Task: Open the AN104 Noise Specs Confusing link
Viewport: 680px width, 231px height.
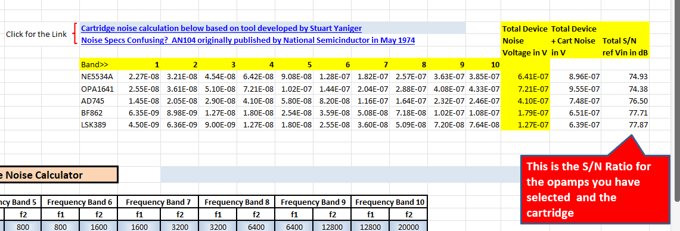Action: pos(248,40)
